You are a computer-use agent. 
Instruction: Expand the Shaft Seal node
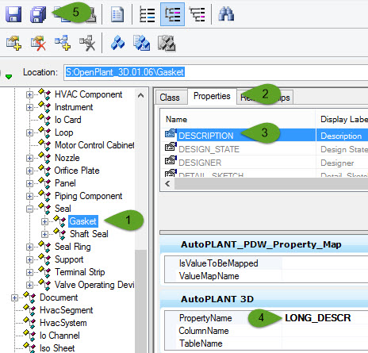(44, 234)
